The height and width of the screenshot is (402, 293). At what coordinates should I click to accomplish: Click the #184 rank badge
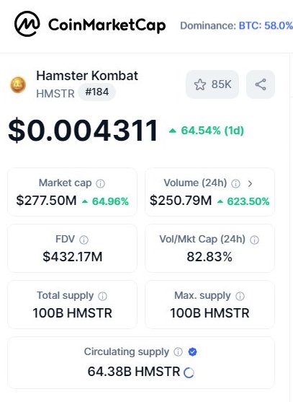[97, 92]
